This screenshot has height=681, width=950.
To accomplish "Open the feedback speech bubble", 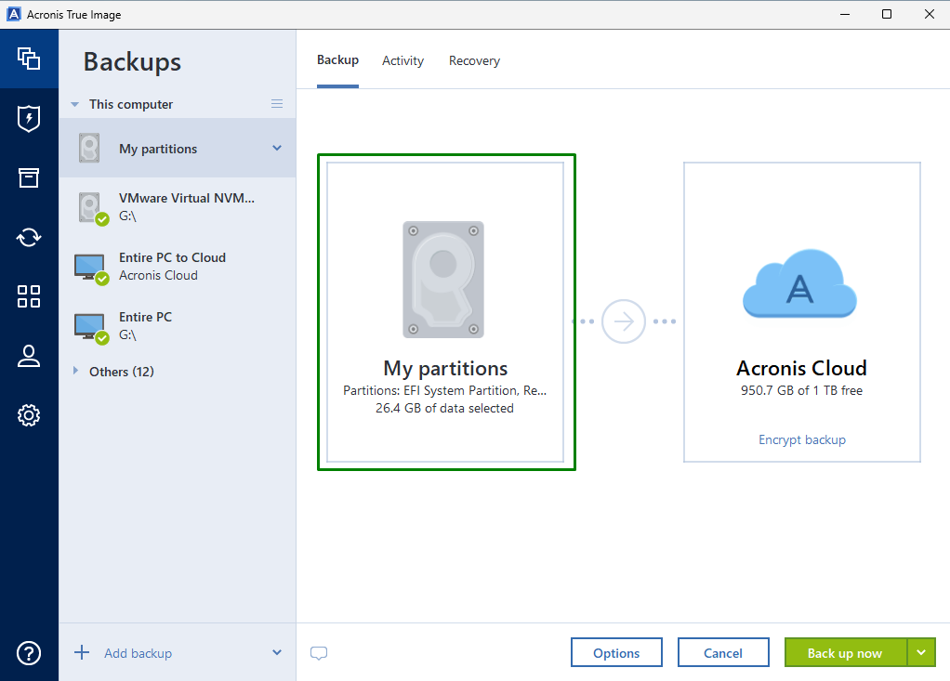I will (319, 653).
